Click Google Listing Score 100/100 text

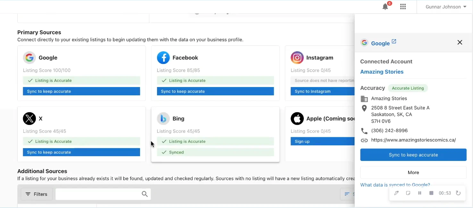pos(47,70)
